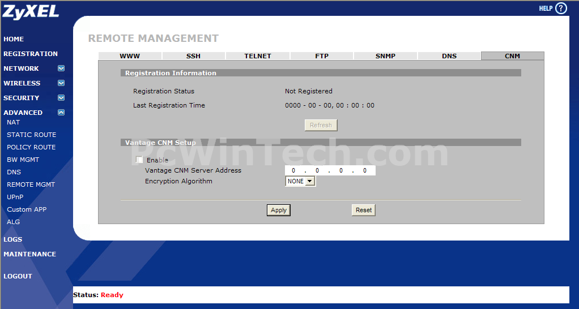Viewport: 579px width, 309px height.
Task: Collapse the ADVANCED menu arrow
Action: pyautogui.click(x=61, y=113)
